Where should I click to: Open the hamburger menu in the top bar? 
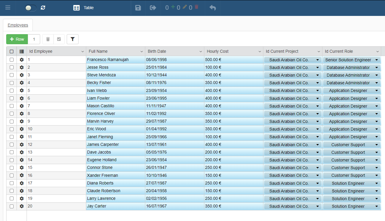coord(8,8)
